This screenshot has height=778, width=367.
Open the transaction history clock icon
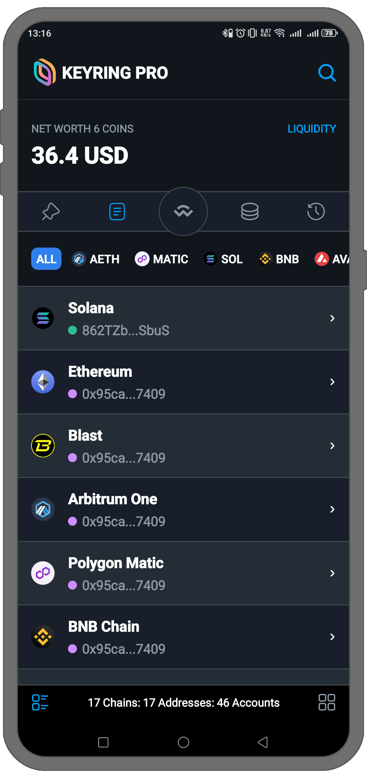[316, 211]
